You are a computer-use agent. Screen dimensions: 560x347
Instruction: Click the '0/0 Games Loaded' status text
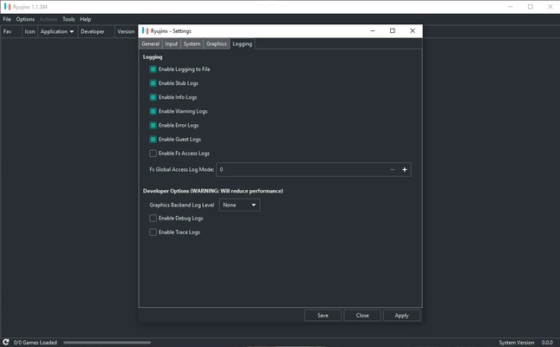pyautogui.click(x=36, y=343)
